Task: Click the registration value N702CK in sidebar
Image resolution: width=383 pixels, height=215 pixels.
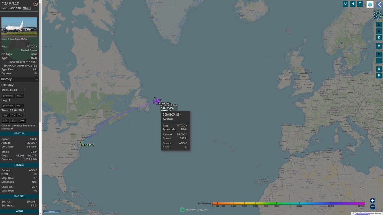Action: point(32,47)
